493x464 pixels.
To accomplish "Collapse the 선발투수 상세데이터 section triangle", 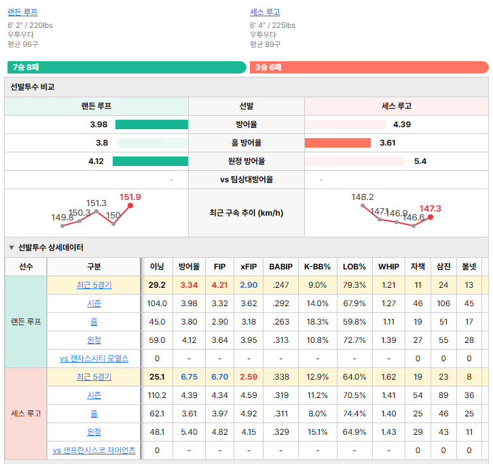I will (x=12, y=248).
